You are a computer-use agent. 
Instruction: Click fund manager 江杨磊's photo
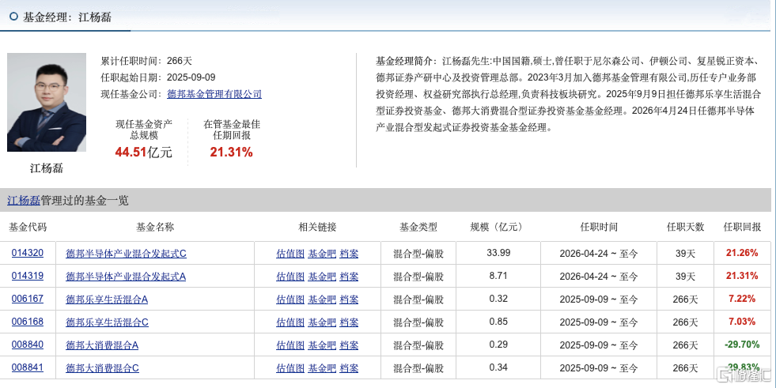coord(47,102)
